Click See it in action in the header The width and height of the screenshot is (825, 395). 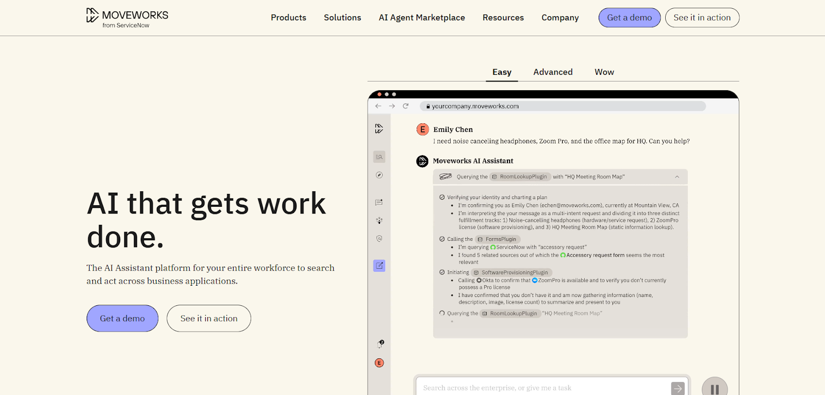click(x=702, y=18)
